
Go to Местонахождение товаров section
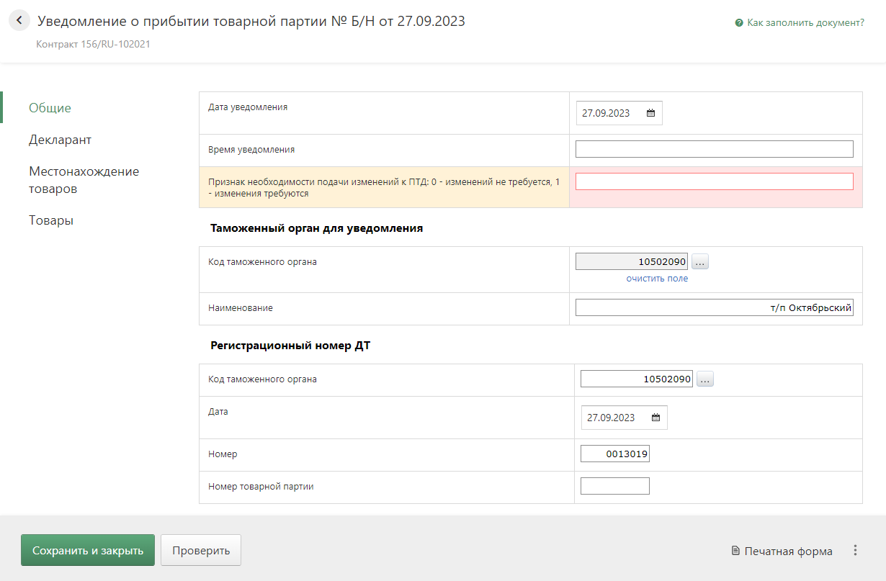84,180
